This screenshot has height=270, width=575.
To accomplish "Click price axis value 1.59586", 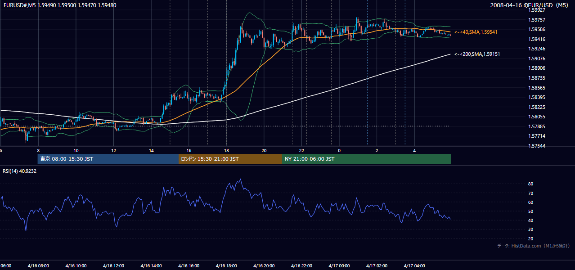I will tap(536, 29).
